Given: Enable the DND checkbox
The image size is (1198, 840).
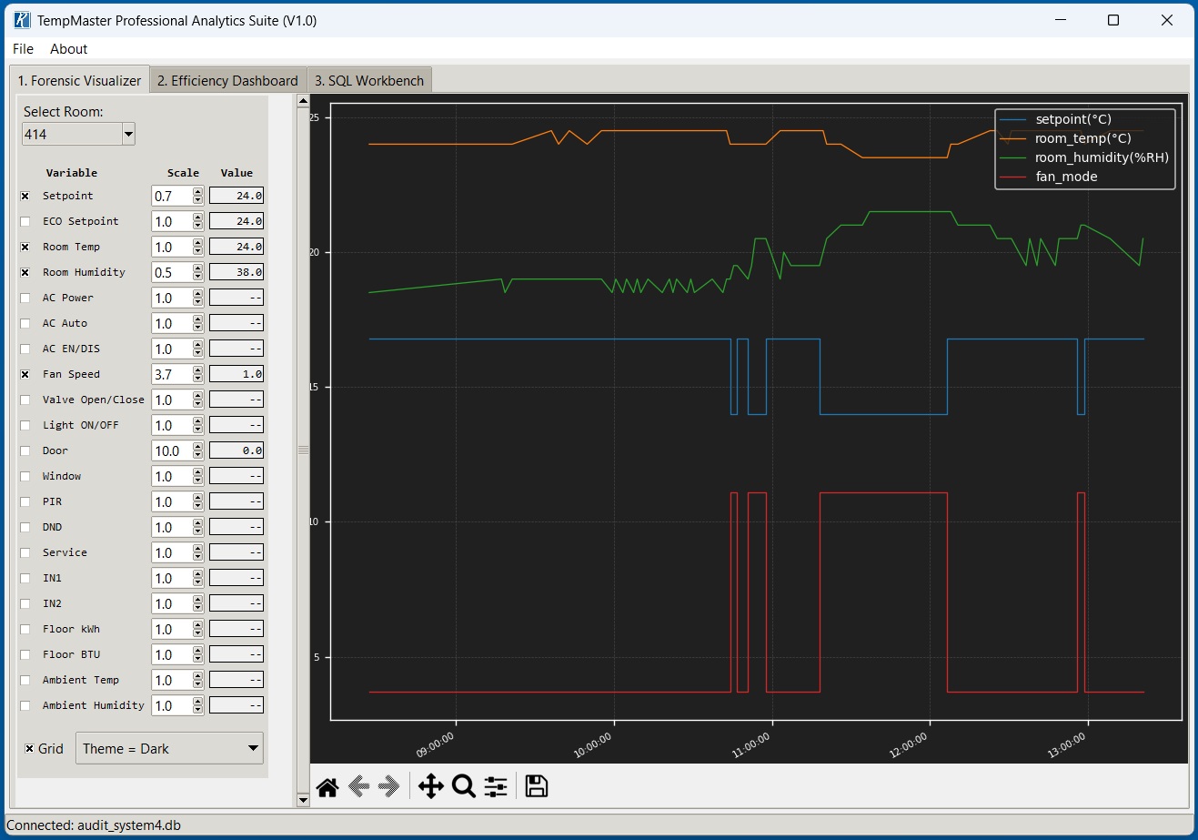Looking at the screenshot, I should click(25, 527).
